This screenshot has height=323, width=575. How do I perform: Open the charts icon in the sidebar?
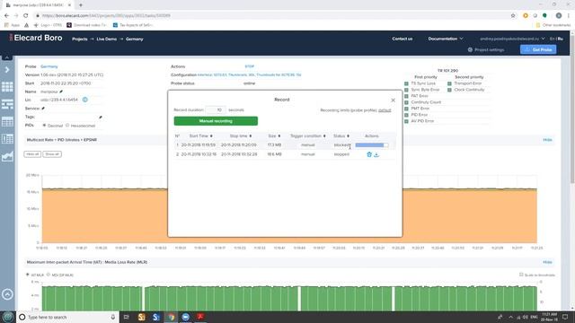point(7,156)
